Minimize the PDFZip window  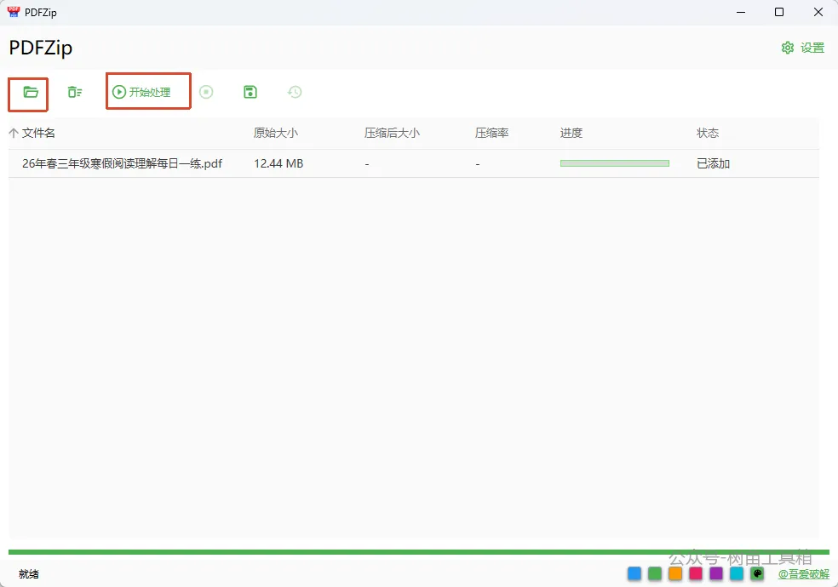(x=741, y=12)
